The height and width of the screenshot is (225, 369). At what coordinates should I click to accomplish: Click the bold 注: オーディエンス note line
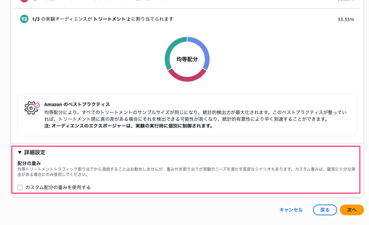[128, 126]
